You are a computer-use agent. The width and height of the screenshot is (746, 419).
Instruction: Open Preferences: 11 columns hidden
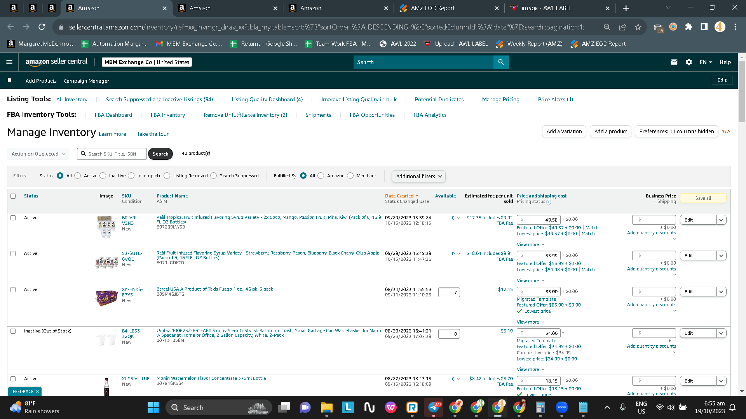click(x=676, y=132)
